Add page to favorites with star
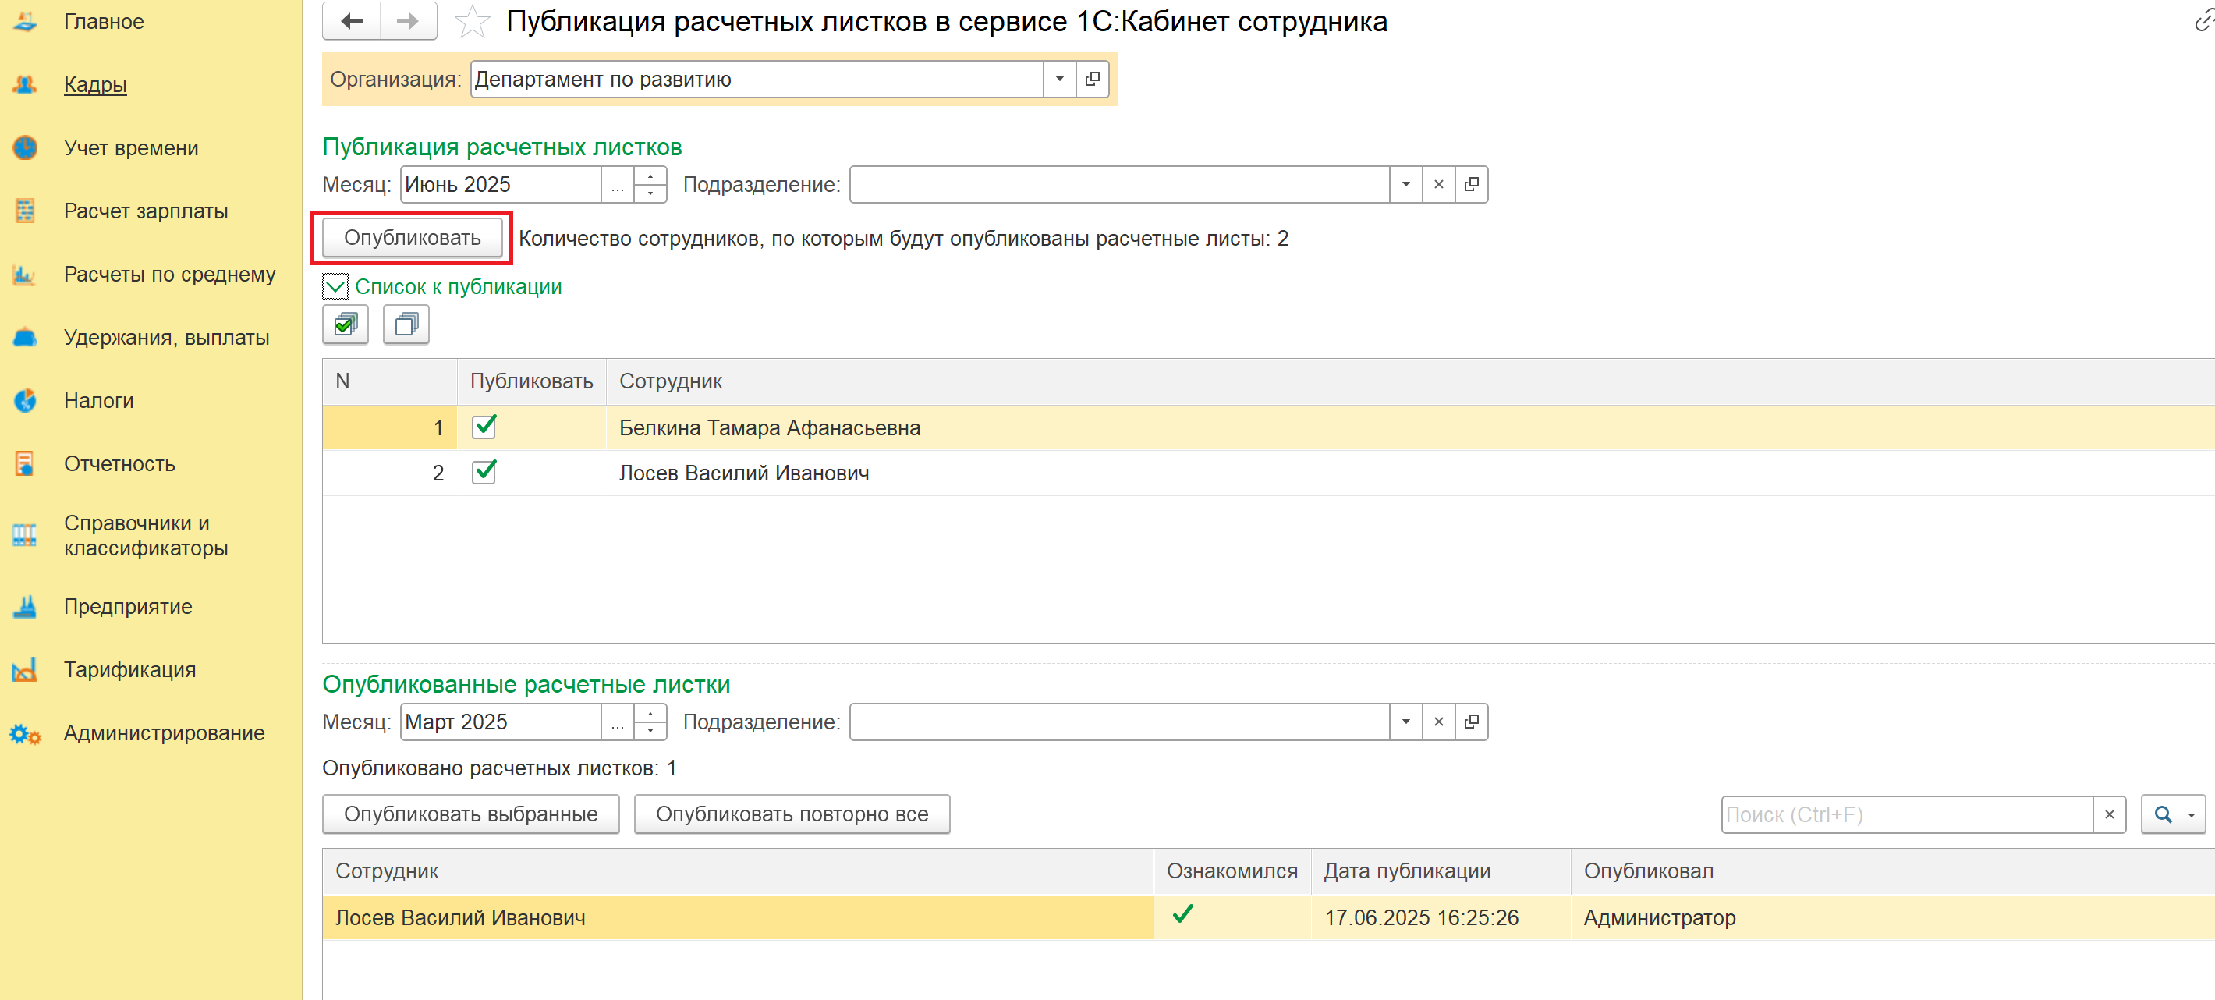 (x=472, y=23)
